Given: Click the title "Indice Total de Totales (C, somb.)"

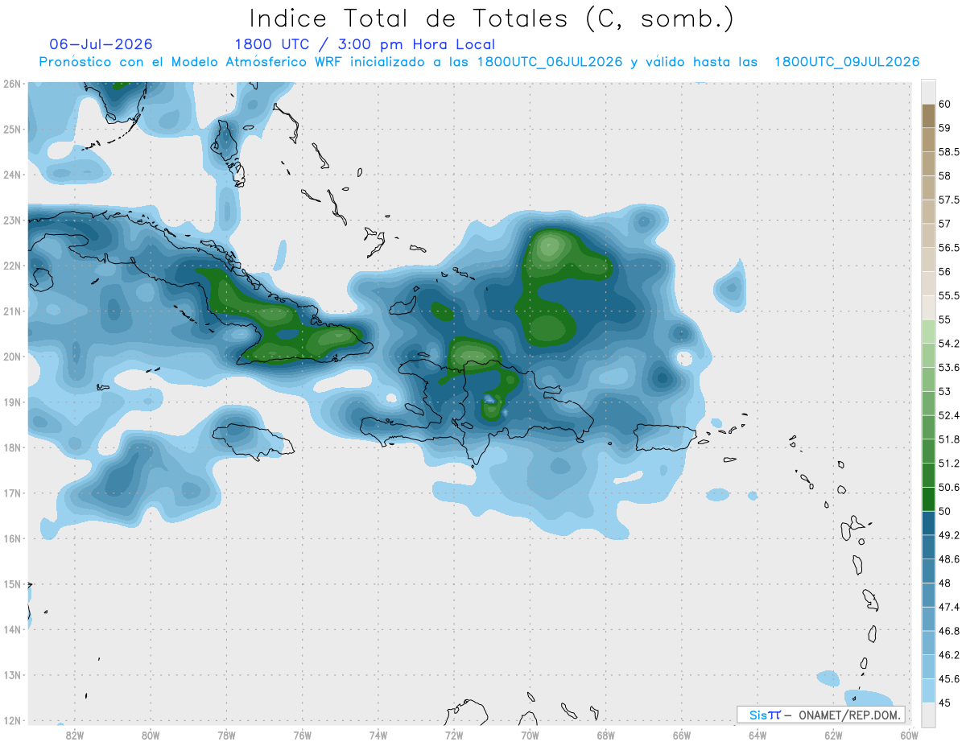Looking at the screenshot, I should pos(491,19).
